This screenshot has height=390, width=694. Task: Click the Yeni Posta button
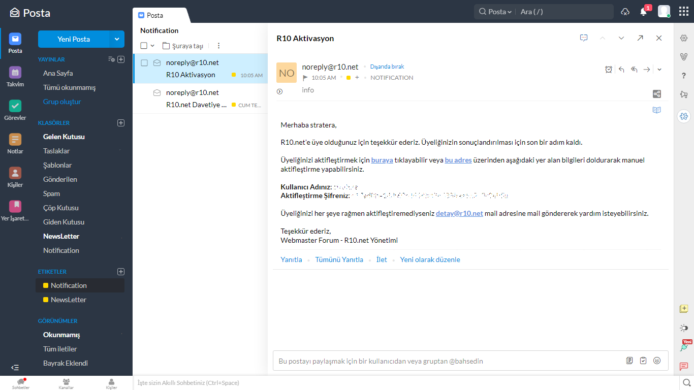pyautogui.click(x=74, y=39)
